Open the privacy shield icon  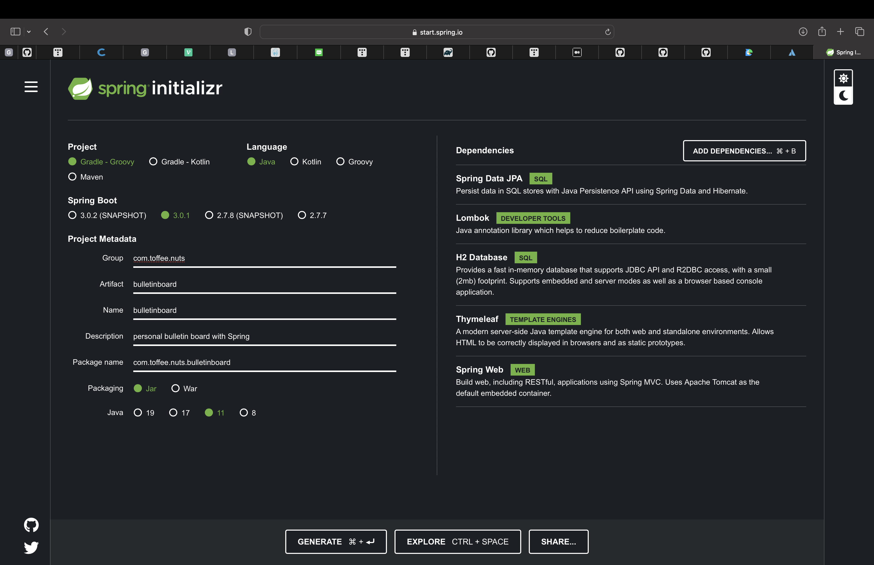pyautogui.click(x=248, y=32)
